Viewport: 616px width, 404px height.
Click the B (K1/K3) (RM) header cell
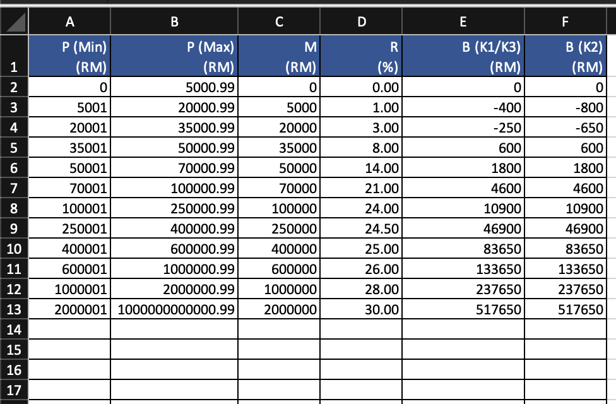463,56
